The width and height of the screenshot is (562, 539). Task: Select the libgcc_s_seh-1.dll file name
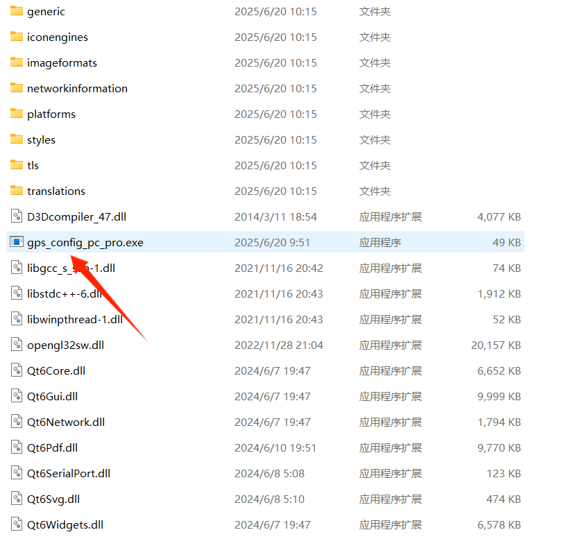point(71,268)
